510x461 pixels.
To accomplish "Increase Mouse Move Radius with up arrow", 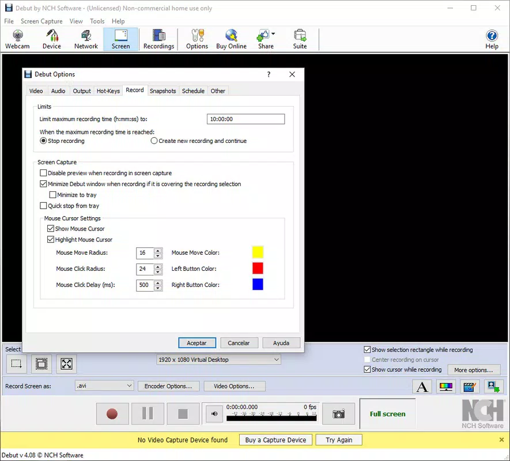I will (x=158, y=250).
